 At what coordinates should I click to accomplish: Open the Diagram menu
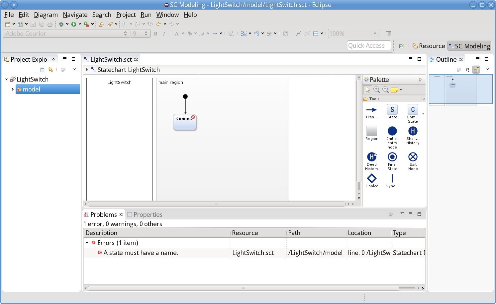coord(46,15)
